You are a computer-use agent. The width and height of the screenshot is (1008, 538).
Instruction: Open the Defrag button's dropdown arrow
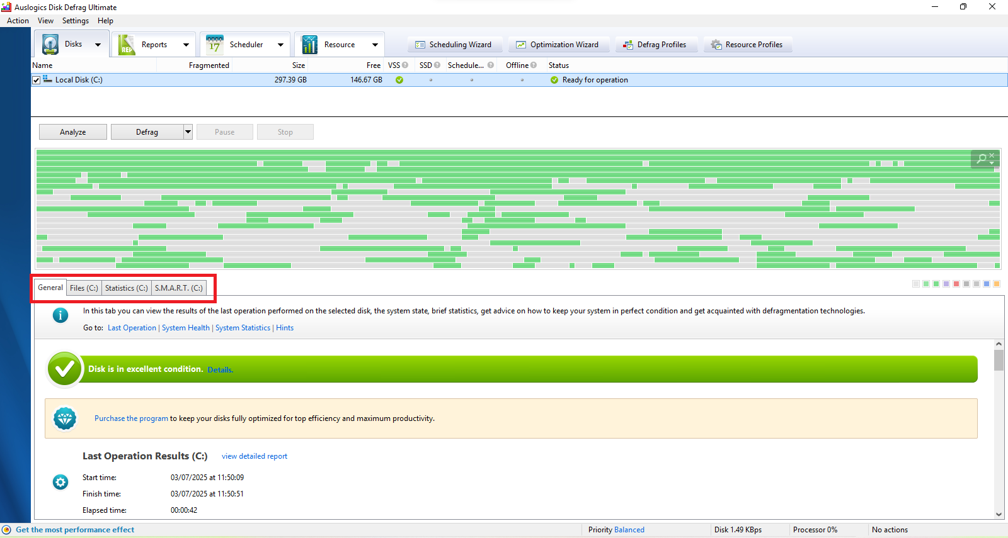point(188,132)
